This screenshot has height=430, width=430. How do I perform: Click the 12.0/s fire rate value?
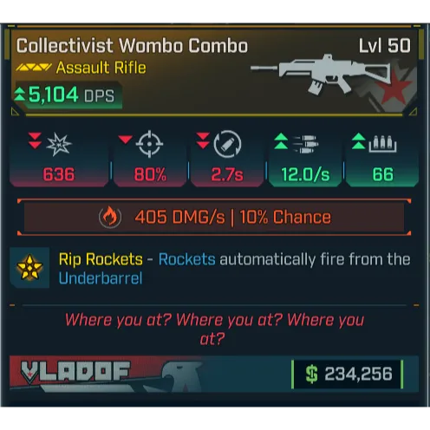coord(305,174)
